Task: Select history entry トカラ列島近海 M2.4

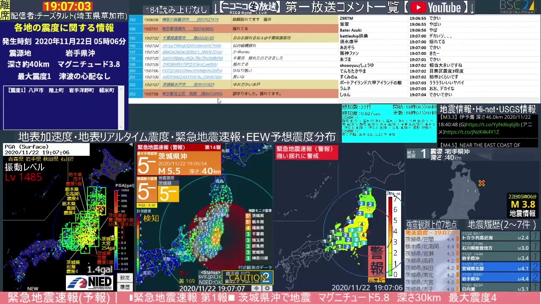Action: point(500,236)
